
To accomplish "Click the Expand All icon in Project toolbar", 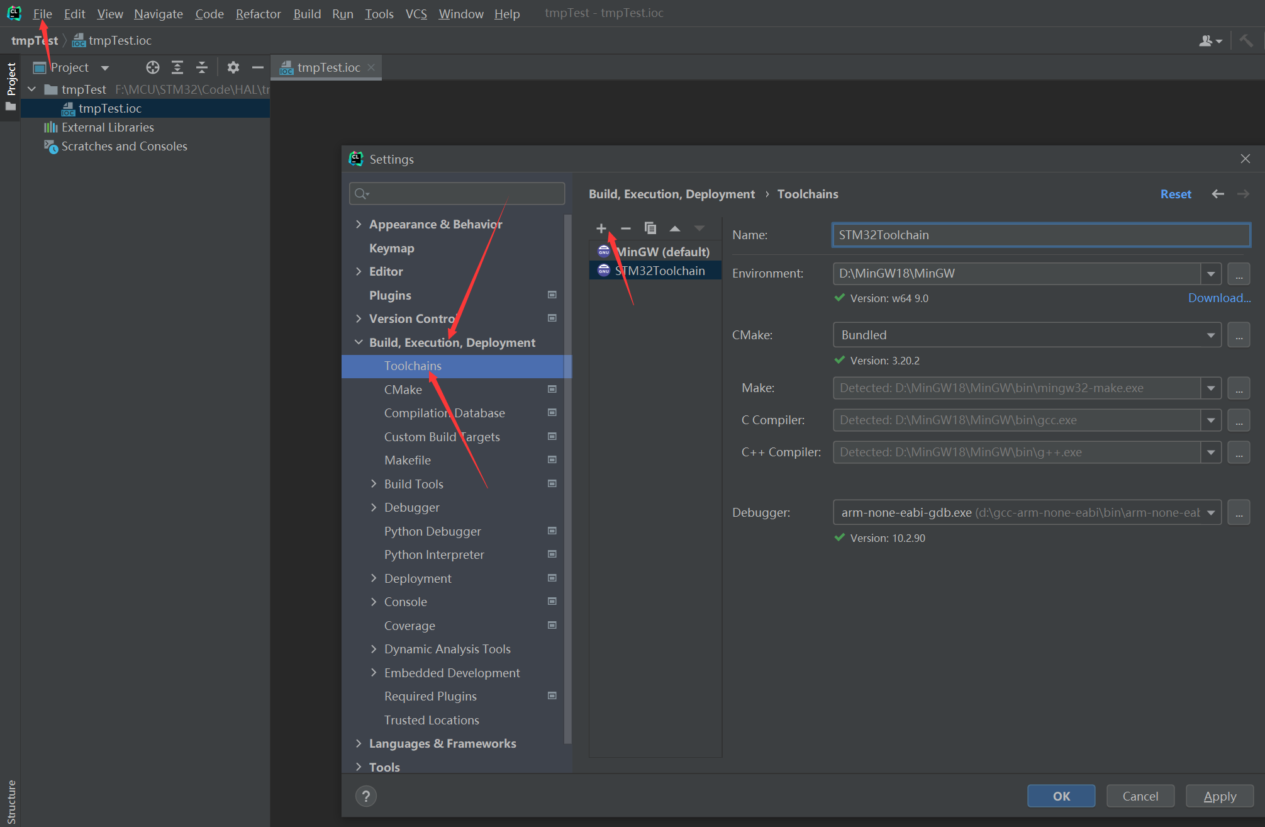I will [177, 67].
